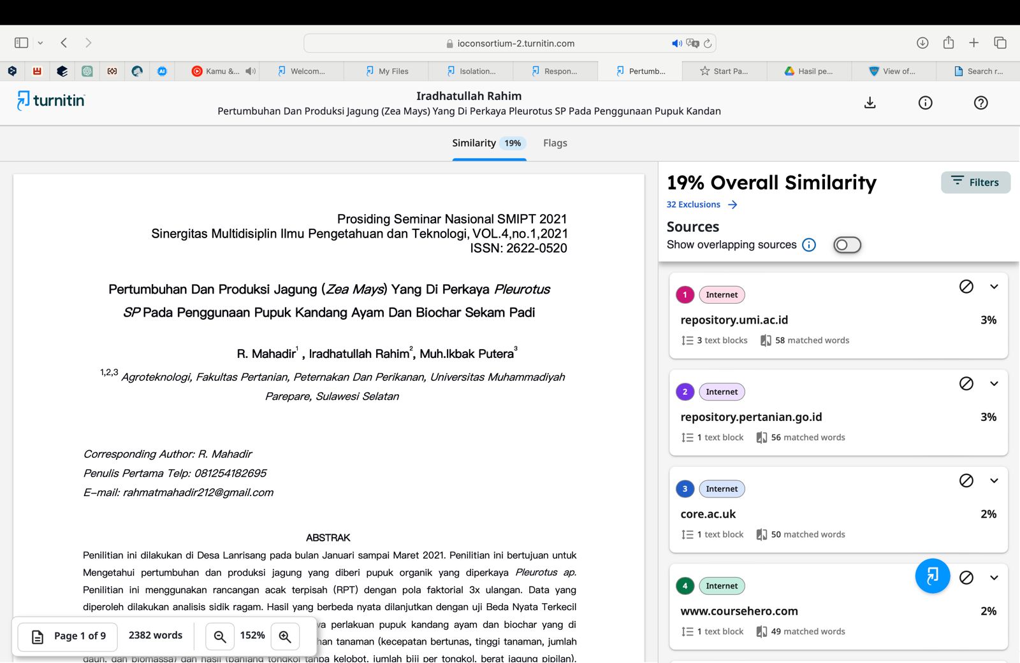
Task: Click the Turnitin logo
Action: [x=51, y=101]
